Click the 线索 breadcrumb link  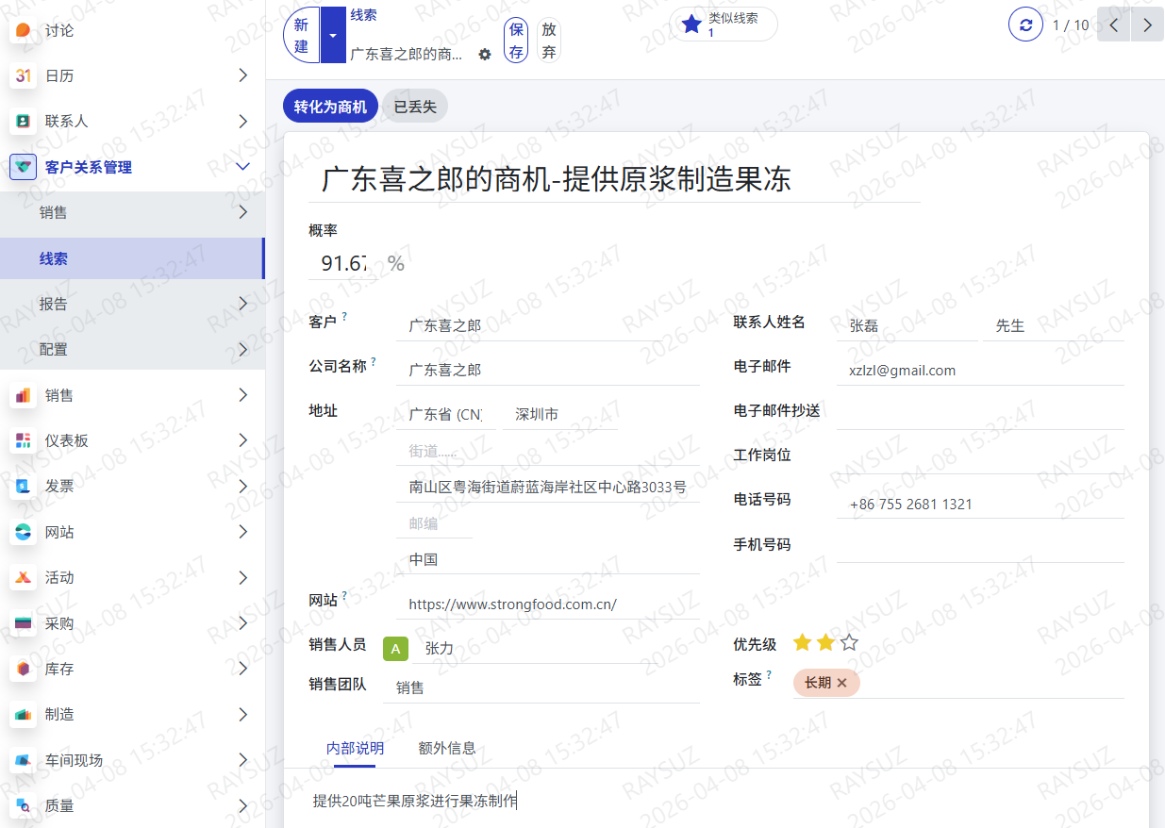click(364, 15)
